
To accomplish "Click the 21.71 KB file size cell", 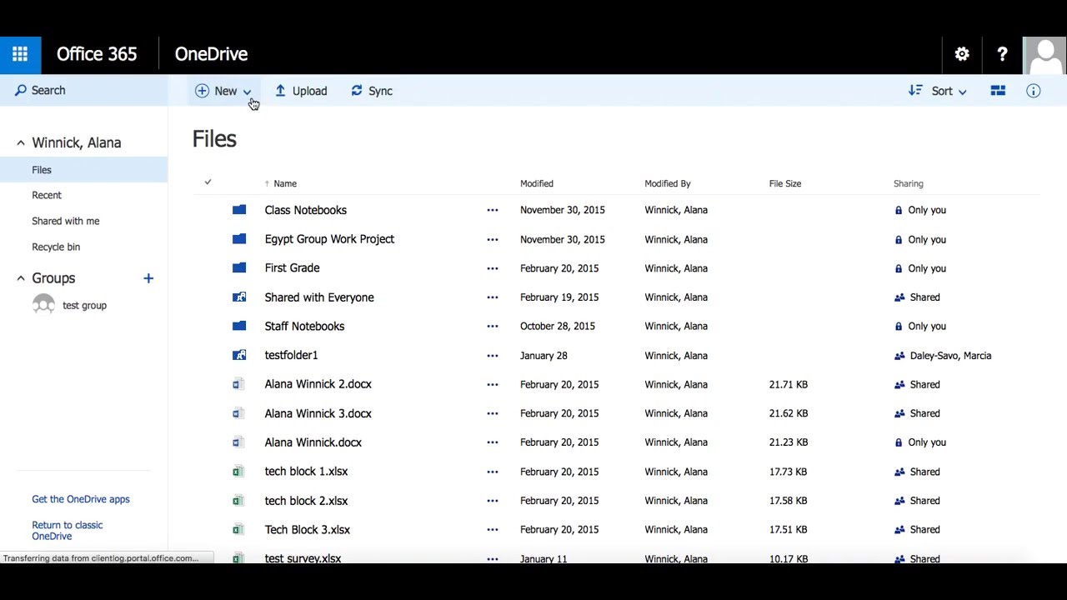I will click(x=788, y=385).
